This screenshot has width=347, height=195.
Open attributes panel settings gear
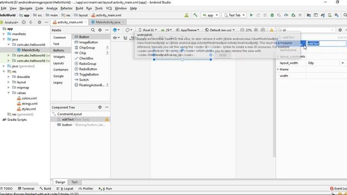coord(340,30)
